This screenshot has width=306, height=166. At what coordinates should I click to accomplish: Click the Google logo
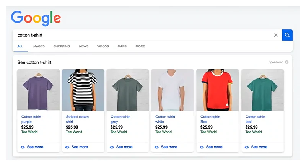tap(36, 18)
